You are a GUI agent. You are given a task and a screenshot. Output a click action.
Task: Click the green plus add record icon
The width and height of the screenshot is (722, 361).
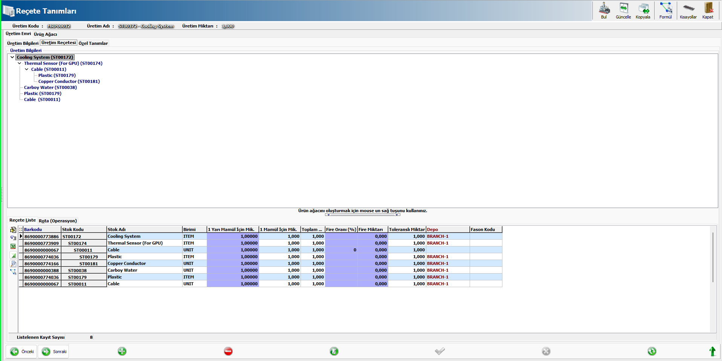pos(122,352)
